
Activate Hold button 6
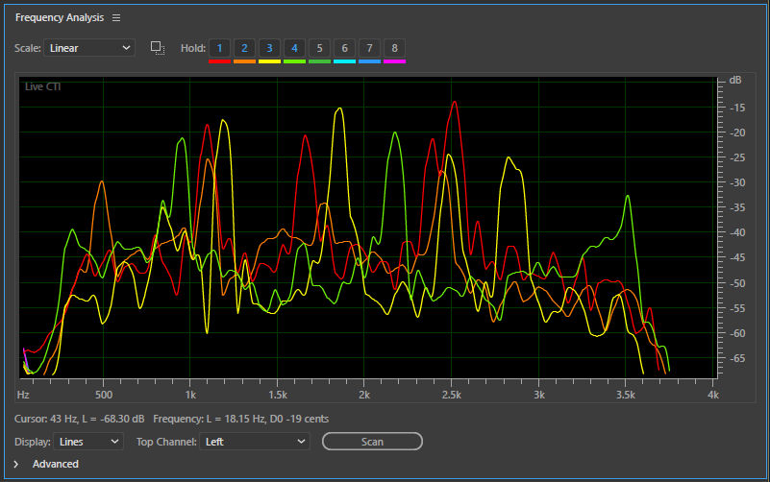[344, 48]
